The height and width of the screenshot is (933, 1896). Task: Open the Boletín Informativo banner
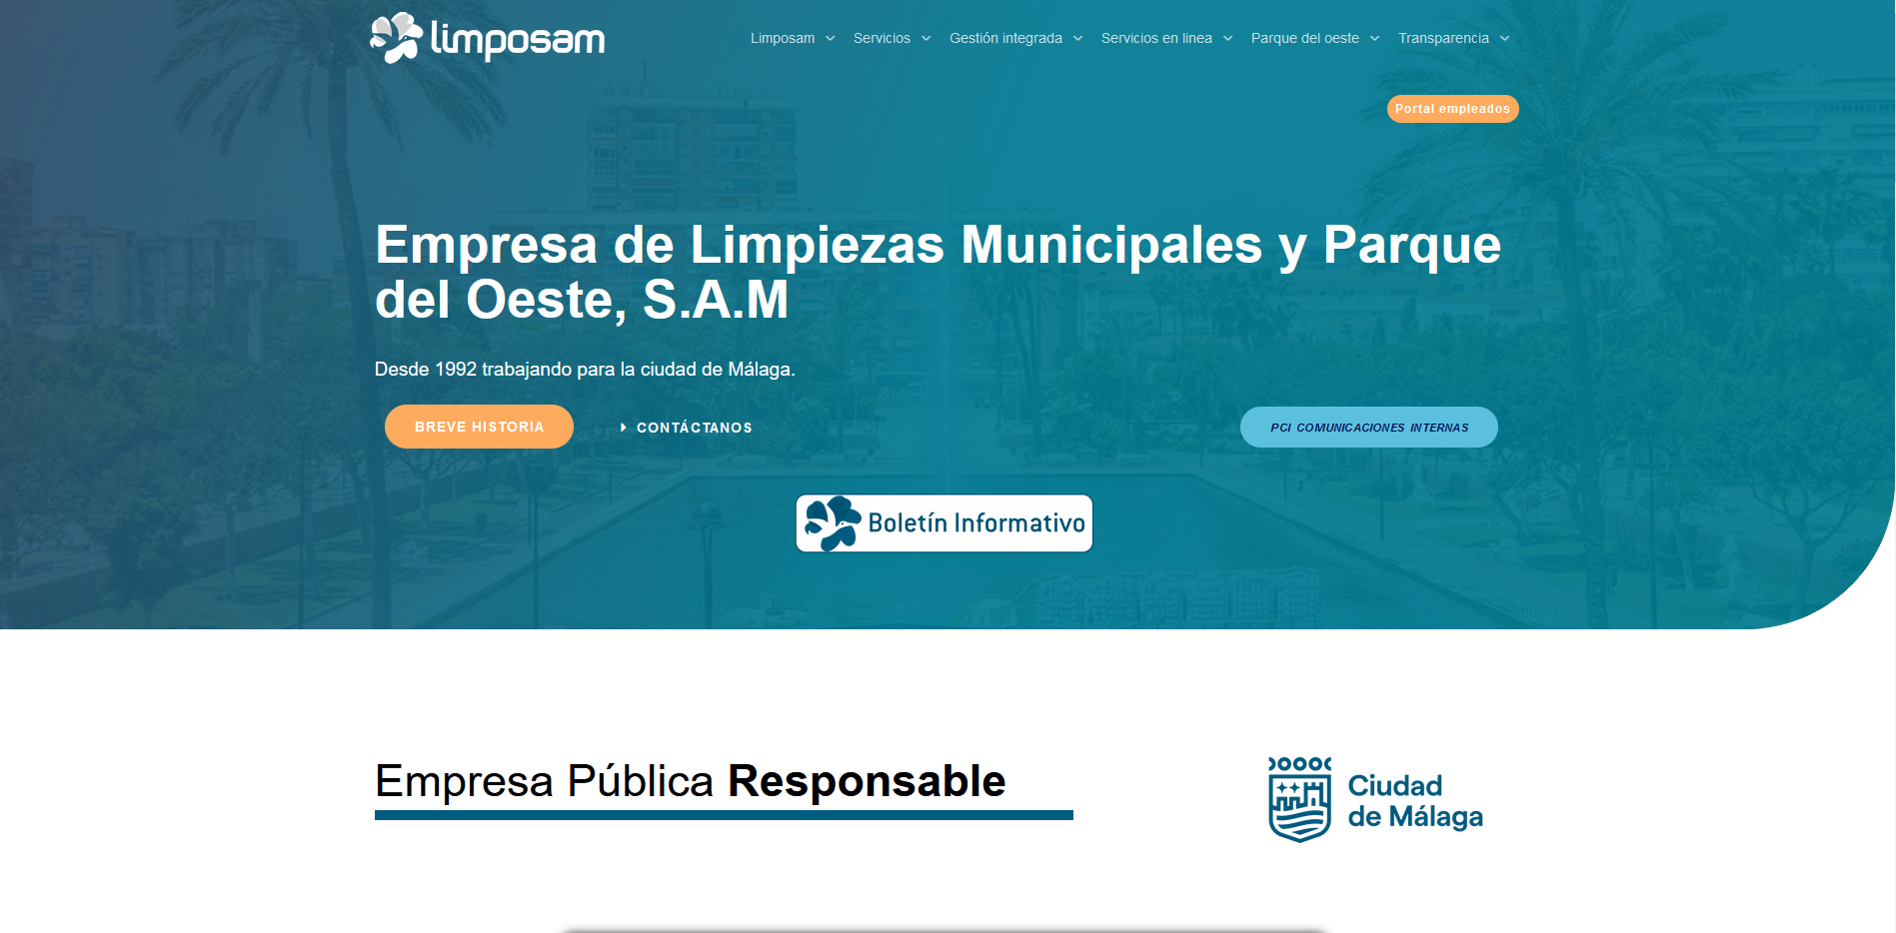click(944, 523)
